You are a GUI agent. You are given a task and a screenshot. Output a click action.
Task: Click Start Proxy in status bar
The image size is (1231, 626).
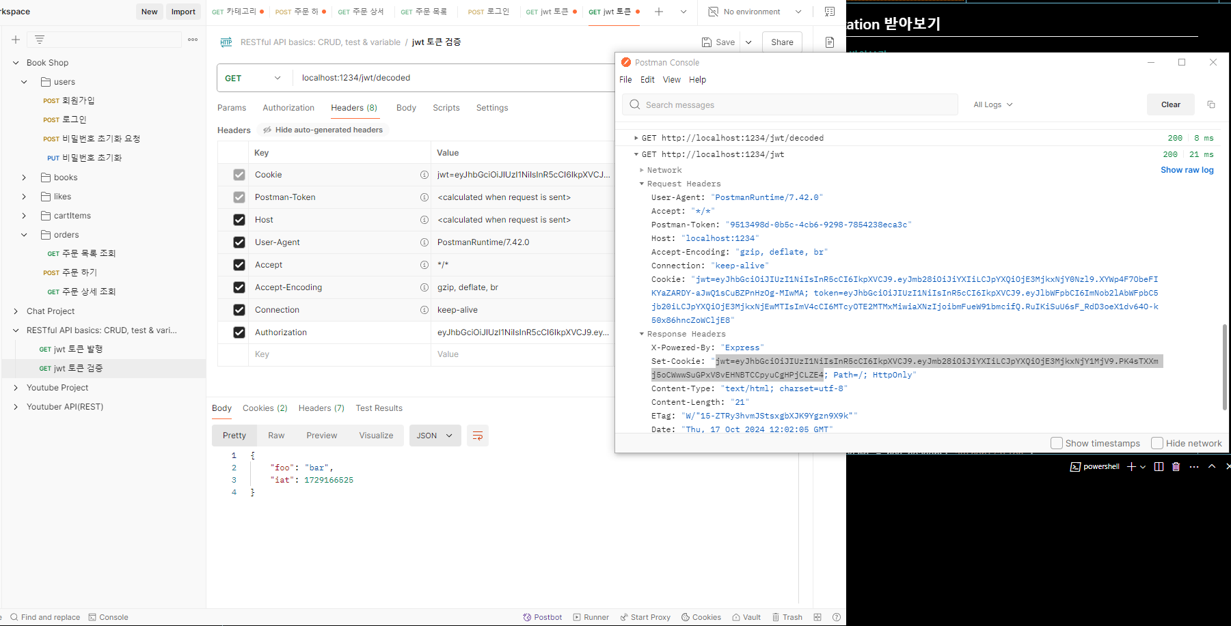(645, 617)
